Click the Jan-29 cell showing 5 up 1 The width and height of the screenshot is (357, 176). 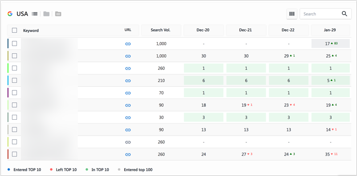331,80
